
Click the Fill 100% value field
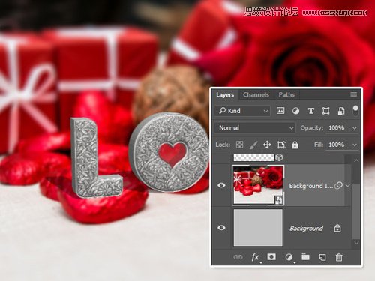(x=337, y=145)
